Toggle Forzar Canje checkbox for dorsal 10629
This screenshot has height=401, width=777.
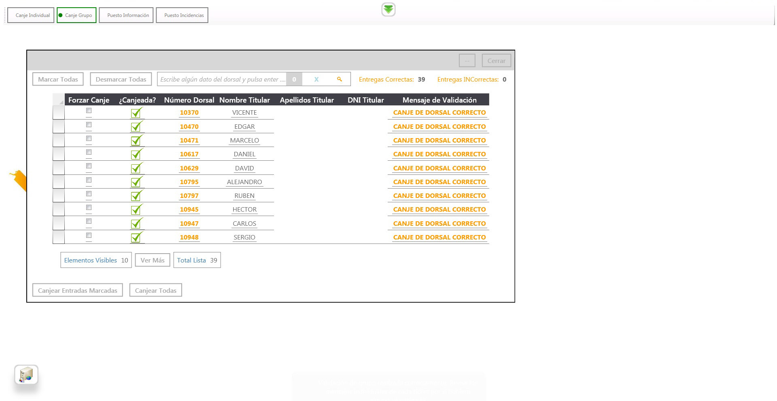coord(89,166)
